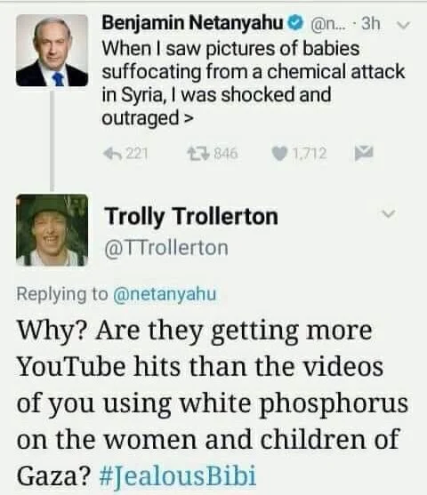Expand the chevron menu on Trolly Trollerton's reply
The height and width of the screenshot is (495, 427).
[x=388, y=214]
